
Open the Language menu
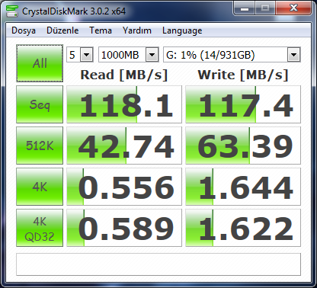pyautogui.click(x=182, y=30)
